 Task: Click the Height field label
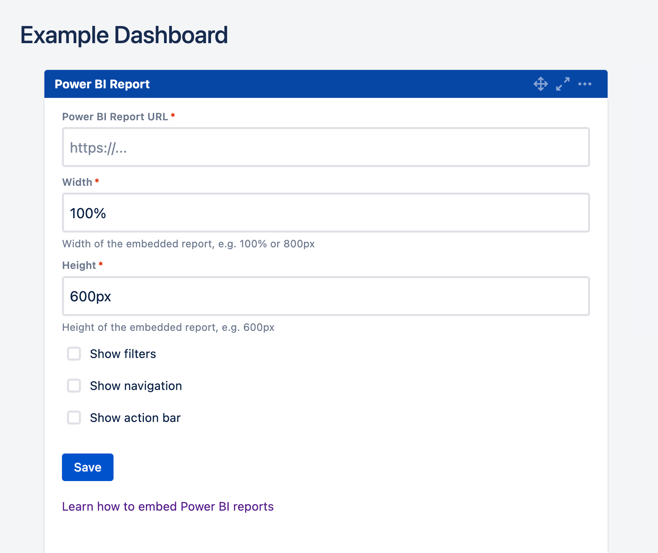pyautogui.click(x=80, y=265)
